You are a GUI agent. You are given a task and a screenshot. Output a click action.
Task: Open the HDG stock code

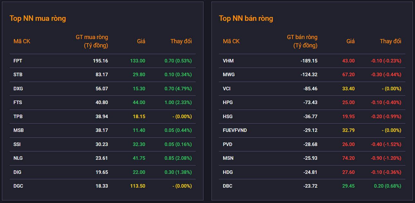point(228,172)
